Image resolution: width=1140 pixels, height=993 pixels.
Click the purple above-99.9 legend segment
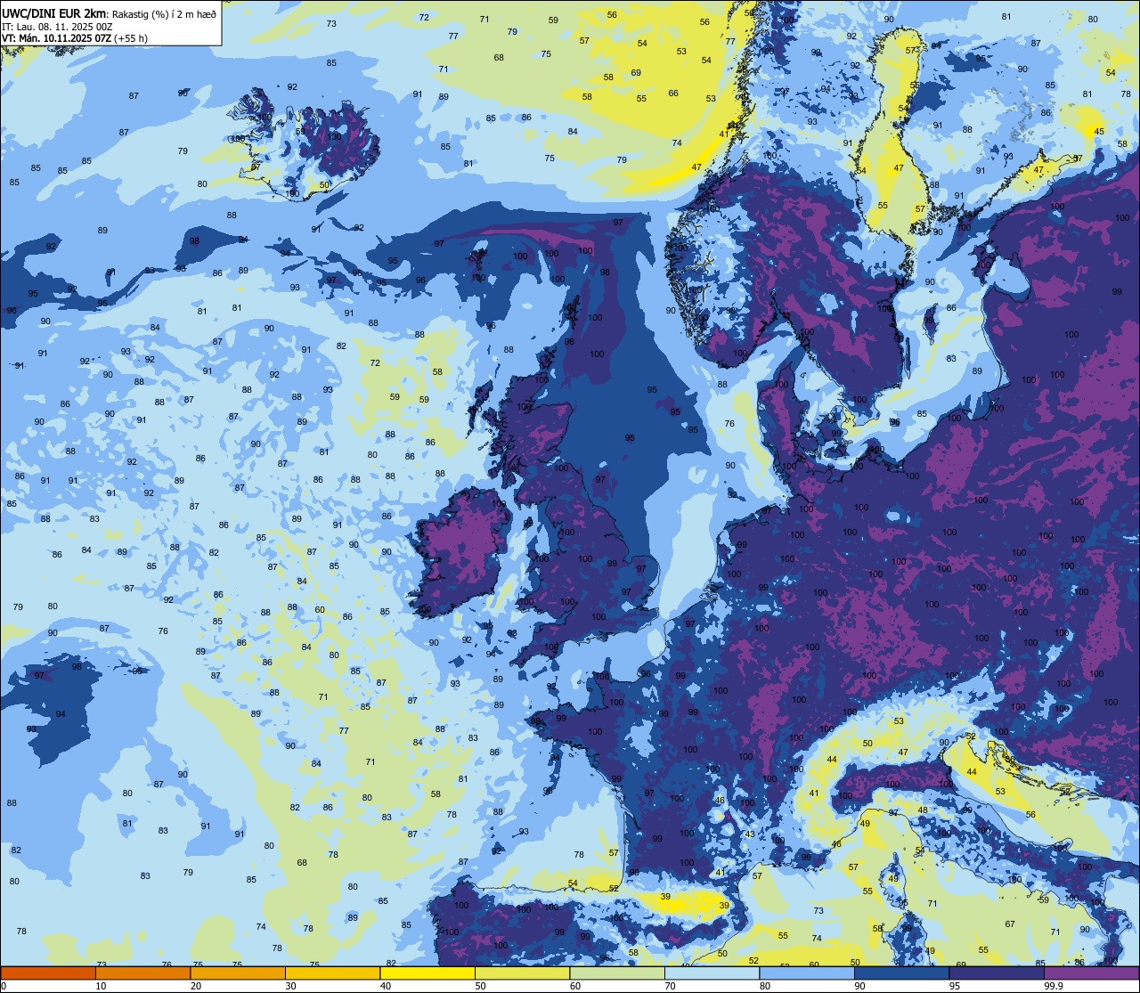pyautogui.click(x=1091, y=973)
